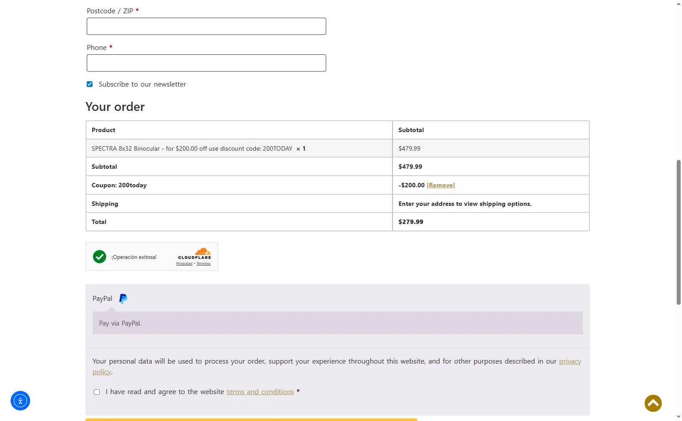Viewport: 682px width, 421px height.
Task: Open the terms and conditions link
Action: 260,392
